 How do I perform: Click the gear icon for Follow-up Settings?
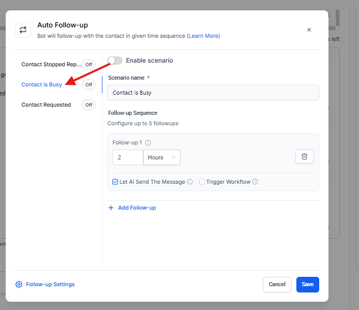pyautogui.click(x=19, y=284)
